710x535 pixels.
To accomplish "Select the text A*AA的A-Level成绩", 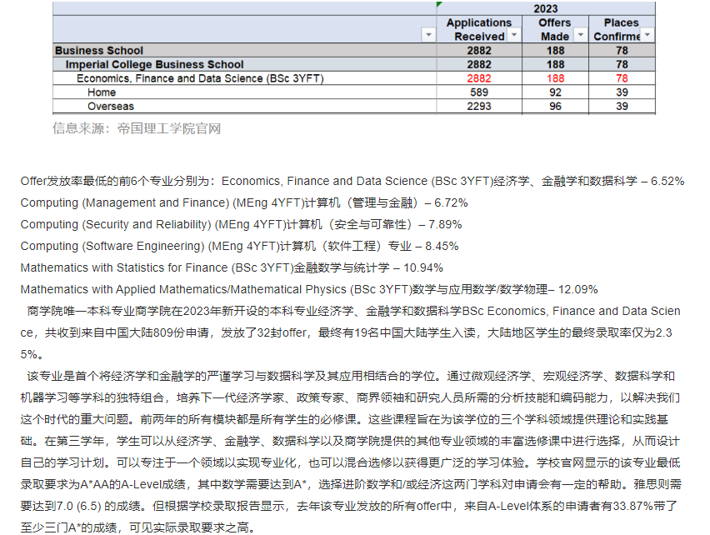I will tap(132, 484).
